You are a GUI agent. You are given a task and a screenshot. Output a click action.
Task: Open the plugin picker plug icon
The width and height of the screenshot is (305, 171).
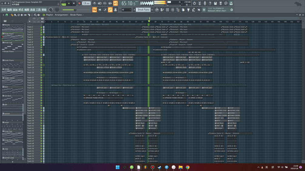click(x=188, y=10)
